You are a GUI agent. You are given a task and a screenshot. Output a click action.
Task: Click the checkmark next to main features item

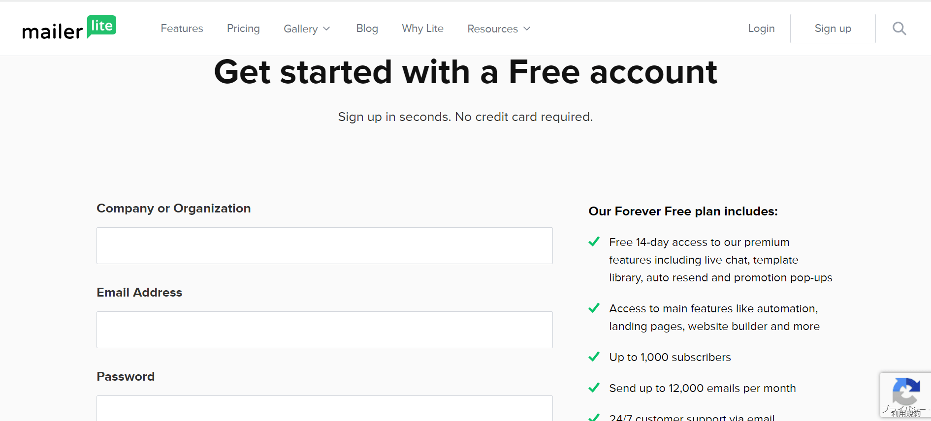[x=594, y=308]
